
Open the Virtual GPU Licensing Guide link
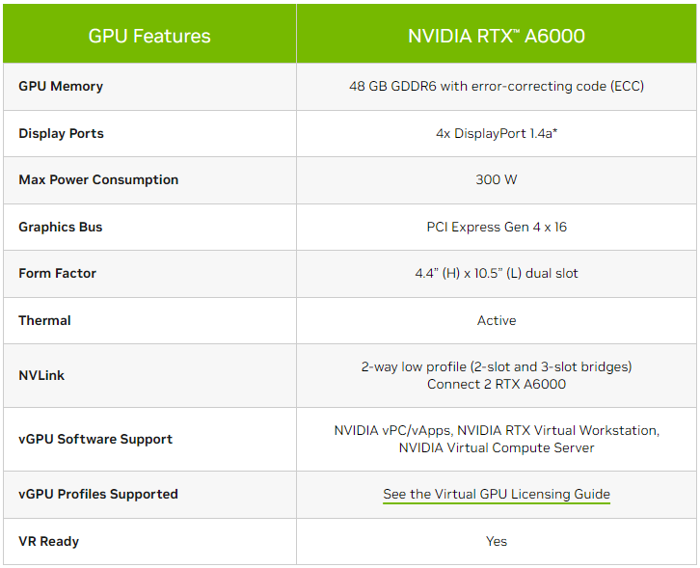click(x=497, y=495)
